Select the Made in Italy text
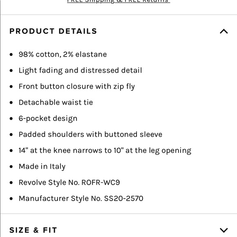 [42, 167]
